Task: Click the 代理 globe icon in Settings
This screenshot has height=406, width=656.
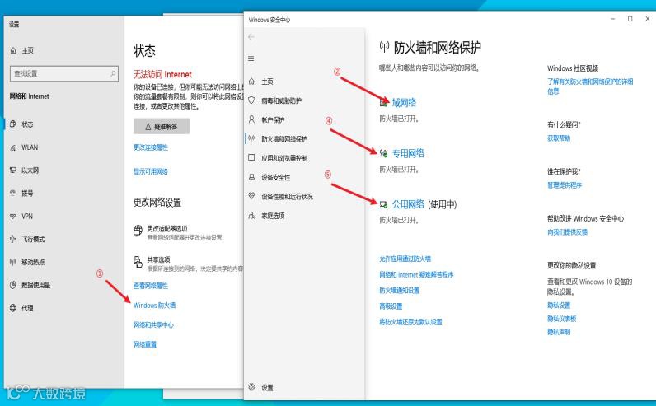Action: (x=13, y=308)
